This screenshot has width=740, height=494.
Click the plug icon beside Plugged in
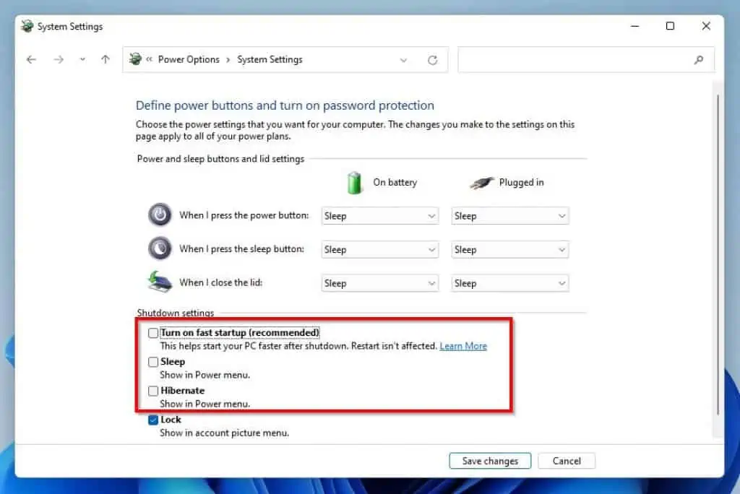[x=482, y=183]
